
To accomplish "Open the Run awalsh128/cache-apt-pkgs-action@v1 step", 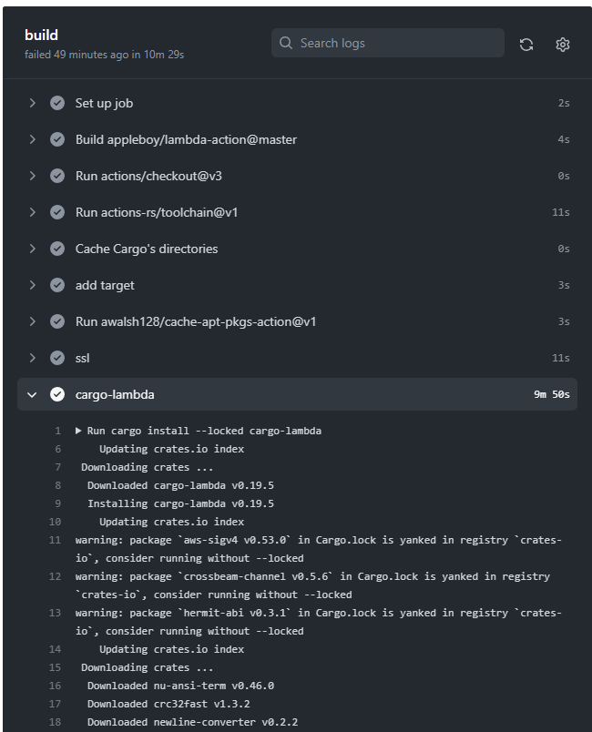I will click(196, 321).
